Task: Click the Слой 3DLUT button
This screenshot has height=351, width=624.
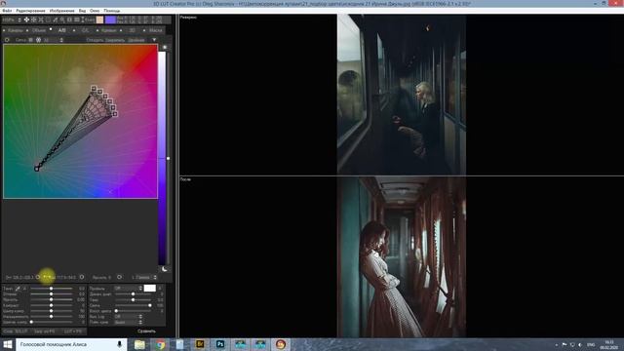Action: coord(16,331)
